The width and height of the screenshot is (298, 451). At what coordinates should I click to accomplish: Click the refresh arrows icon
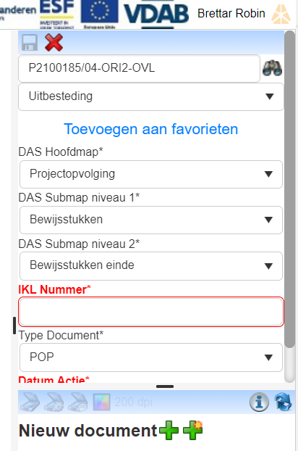(283, 402)
